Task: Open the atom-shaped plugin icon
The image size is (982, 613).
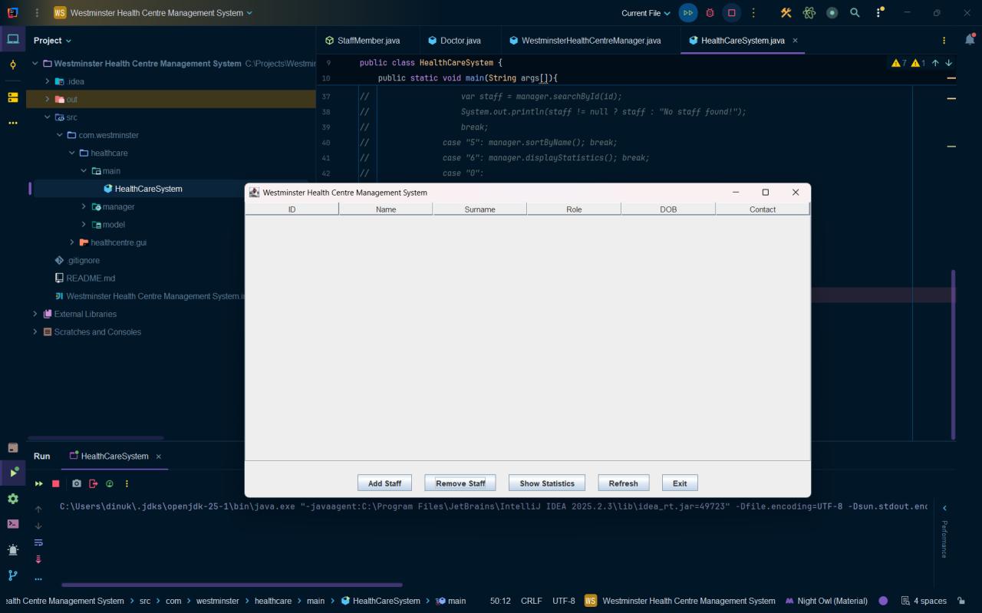Action: pos(809,13)
